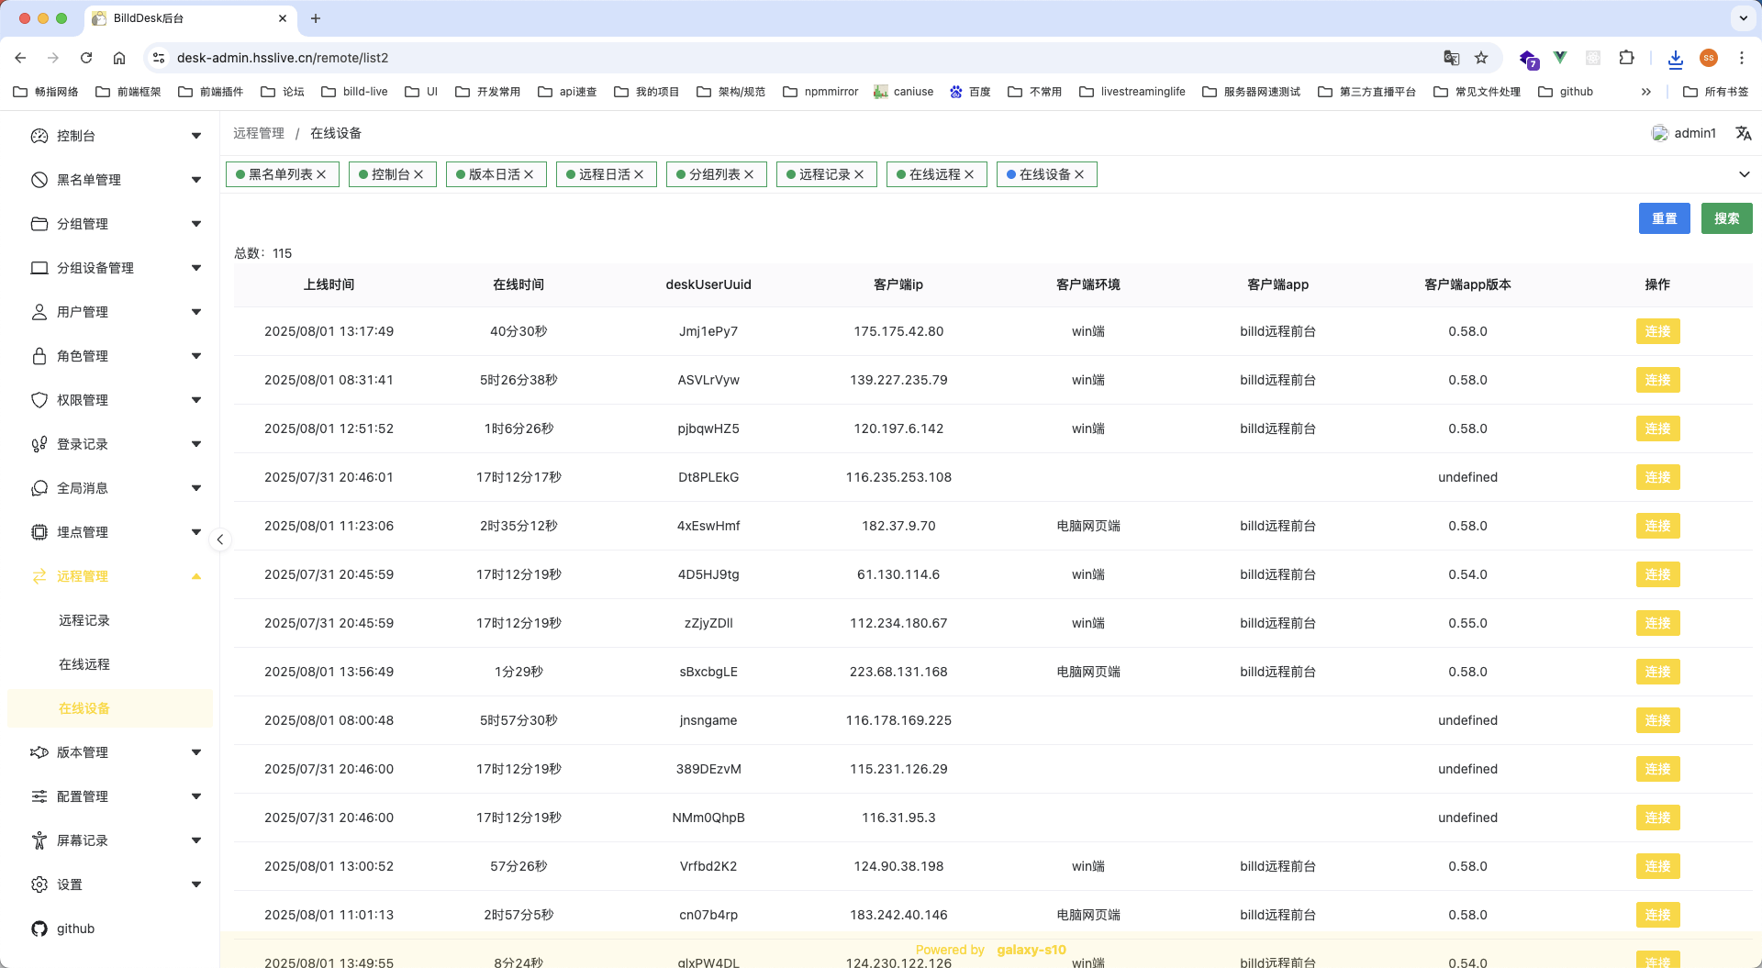
Task: Click the browser address bar URL
Action: [283, 58]
